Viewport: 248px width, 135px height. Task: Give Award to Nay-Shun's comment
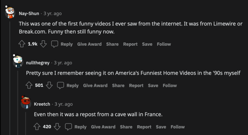point(89,44)
